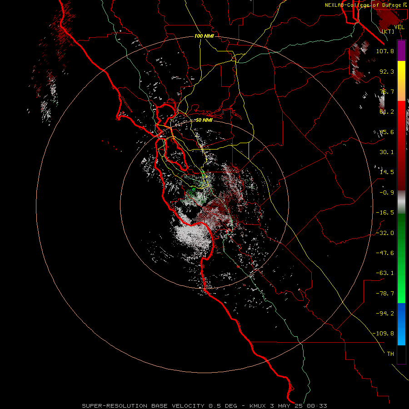Image resolution: width=409 pixels, height=409 pixels.
Task: Click the purple segment of the velocity color bar
Action: (401, 50)
